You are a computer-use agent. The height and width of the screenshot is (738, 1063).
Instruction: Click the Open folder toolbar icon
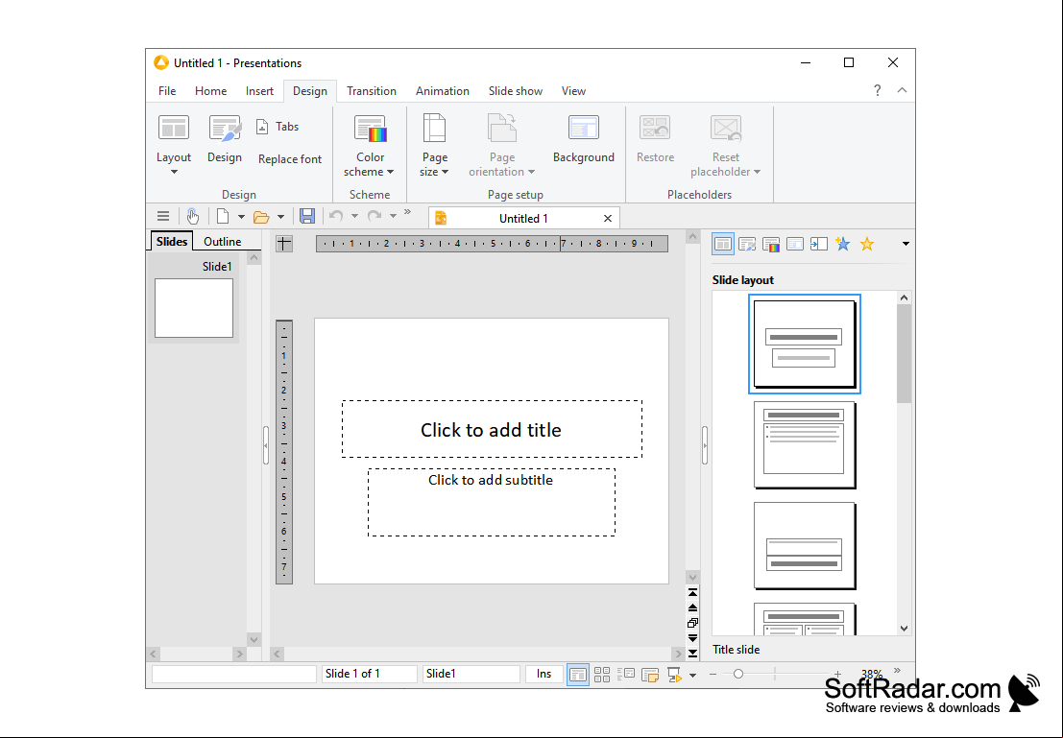pyautogui.click(x=261, y=217)
